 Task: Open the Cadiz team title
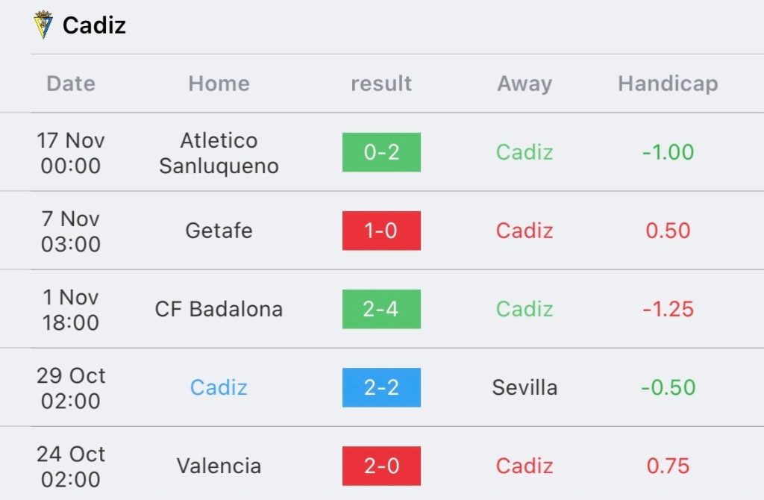(94, 25)
